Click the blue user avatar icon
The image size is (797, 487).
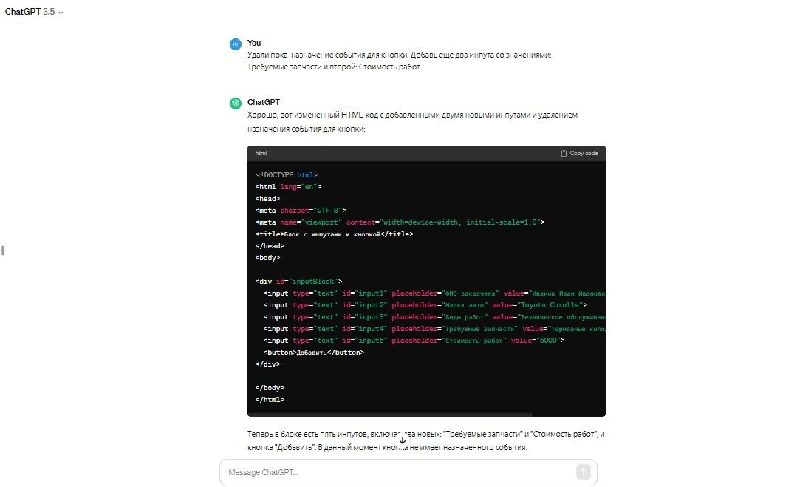click(236, 44)
